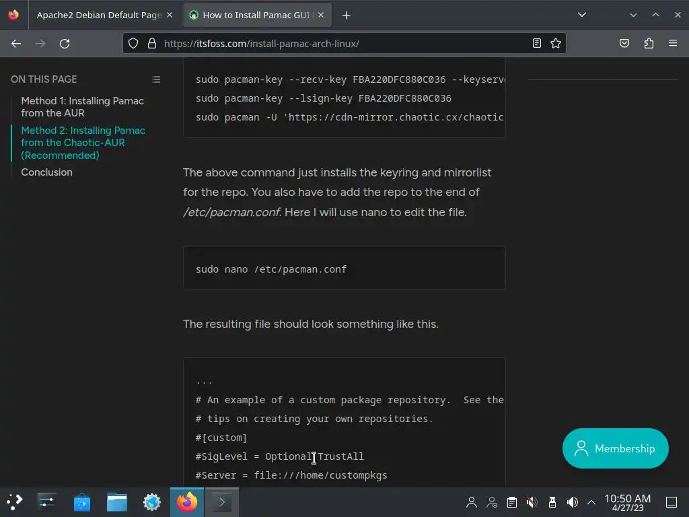Expand hidden system tray icons arrow
The height and width of the screenshot is (517, 689).
pos(591,502)
